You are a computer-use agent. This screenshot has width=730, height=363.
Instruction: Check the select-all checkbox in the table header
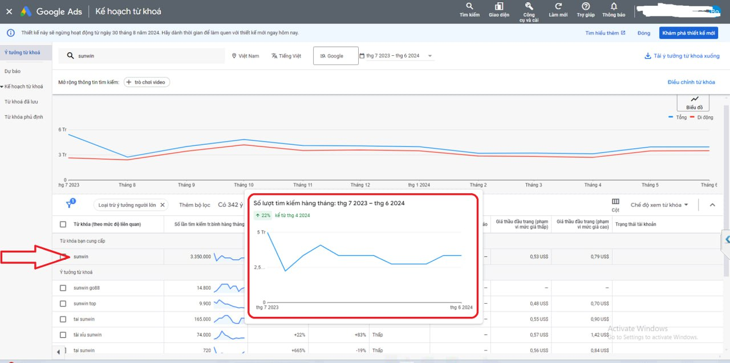(x=63, y=225)
